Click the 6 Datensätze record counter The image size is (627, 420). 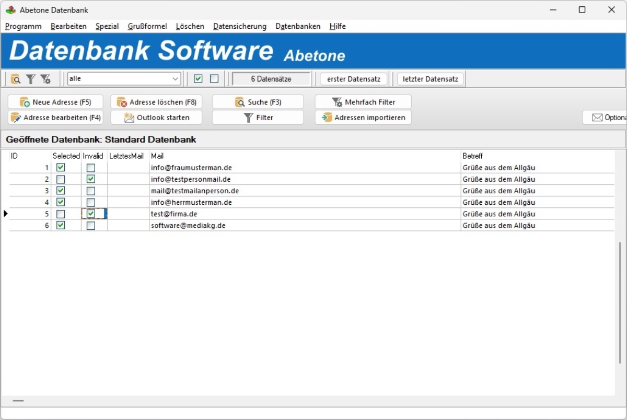click(x=271, y=79)
